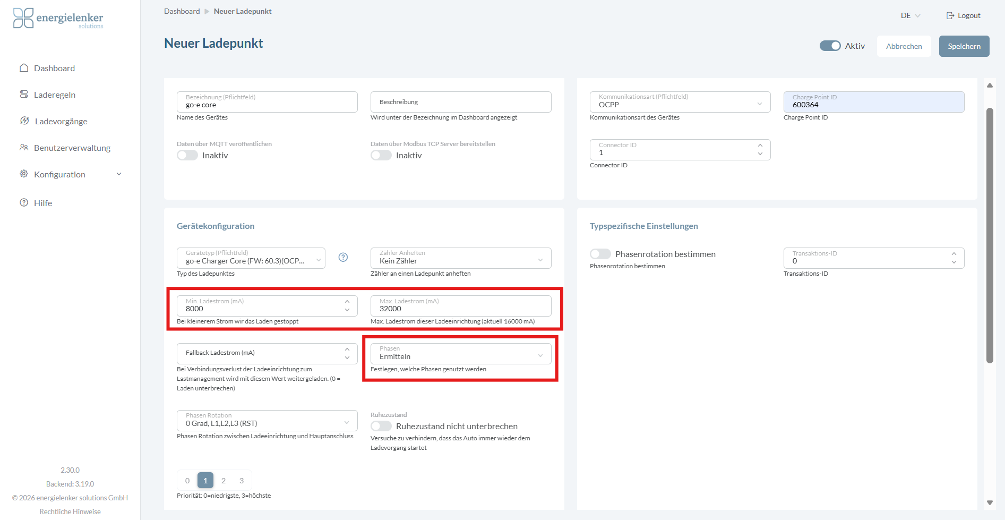
Task: Click the energielenker logo icon
Action: [23, 18]
